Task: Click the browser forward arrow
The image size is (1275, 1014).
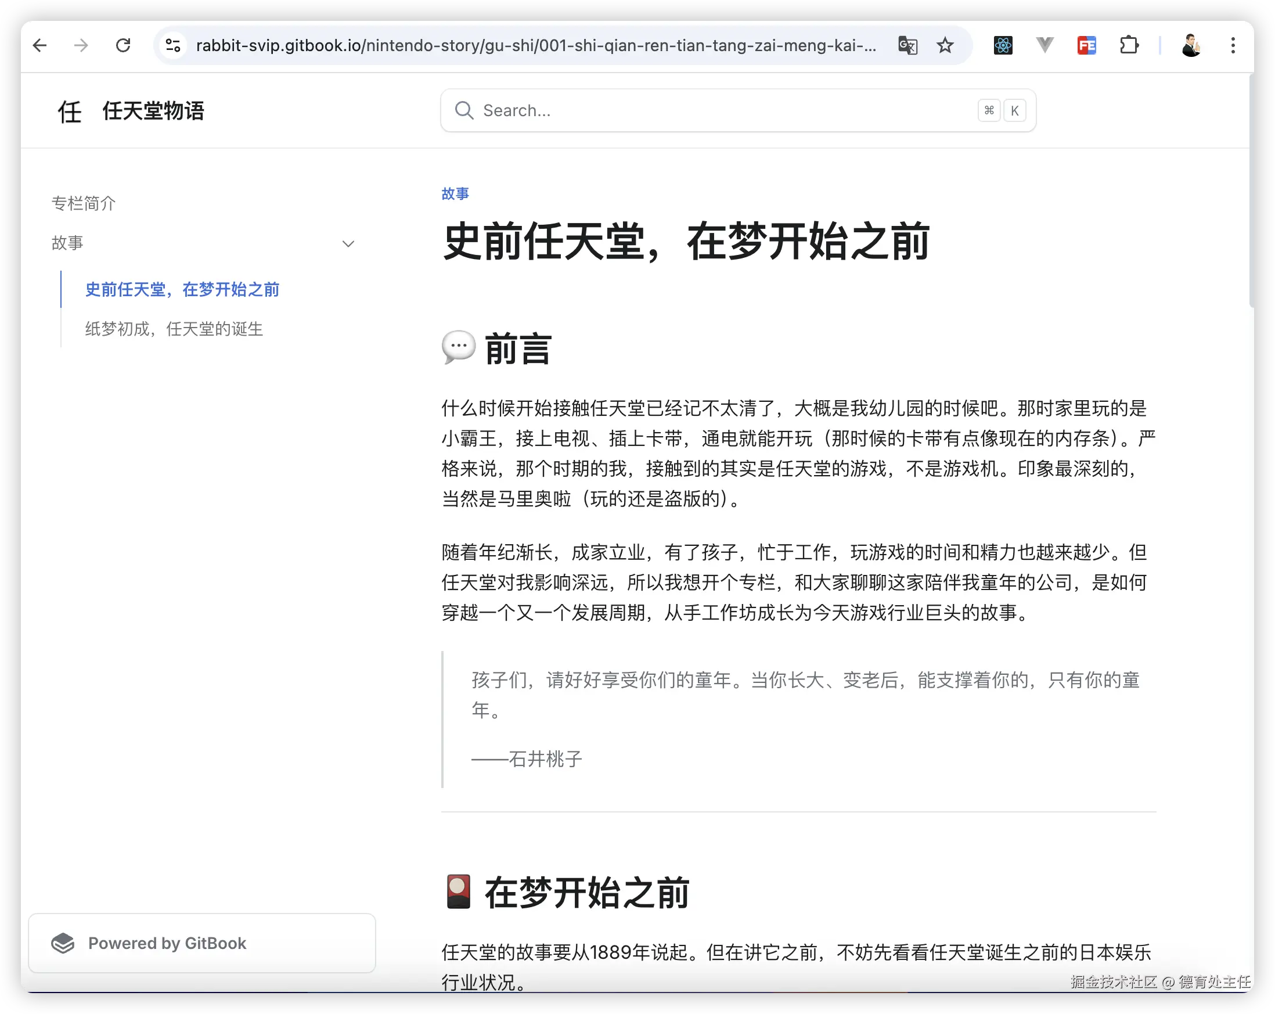Action: click(x=81, y=45)
